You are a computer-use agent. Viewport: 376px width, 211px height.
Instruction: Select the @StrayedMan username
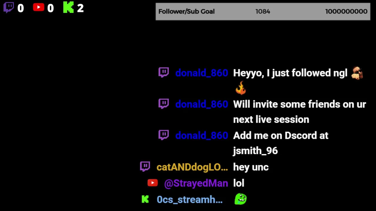[196, 183]
